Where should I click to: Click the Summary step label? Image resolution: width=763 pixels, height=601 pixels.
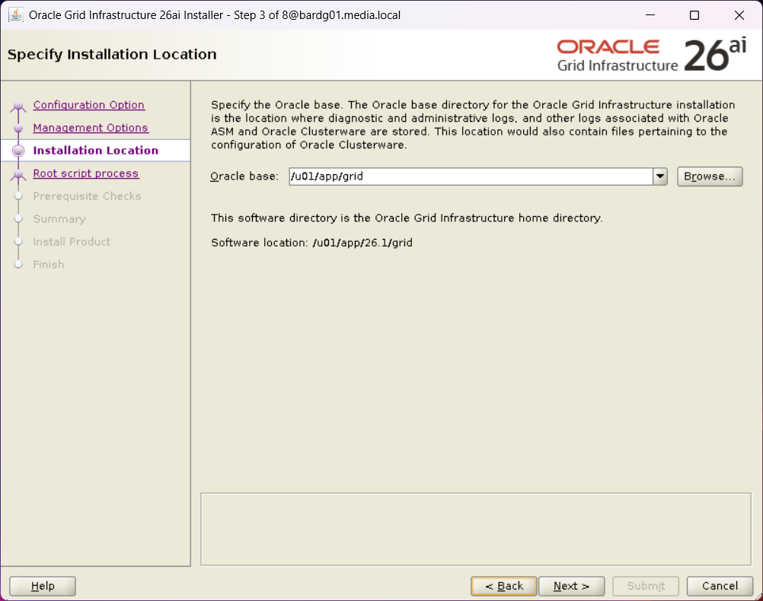pyautogui.click(x=59, y=219)
